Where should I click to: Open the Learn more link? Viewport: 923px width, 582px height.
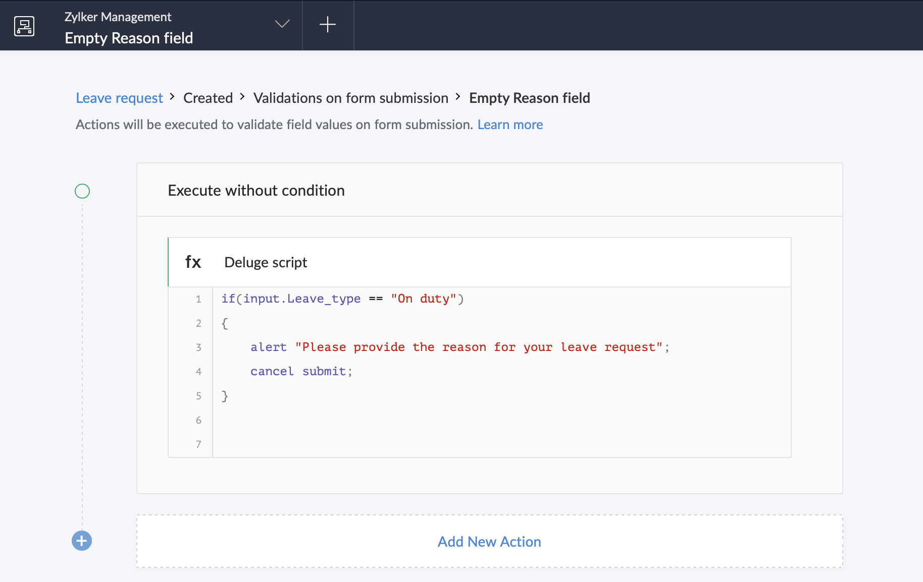510,125
